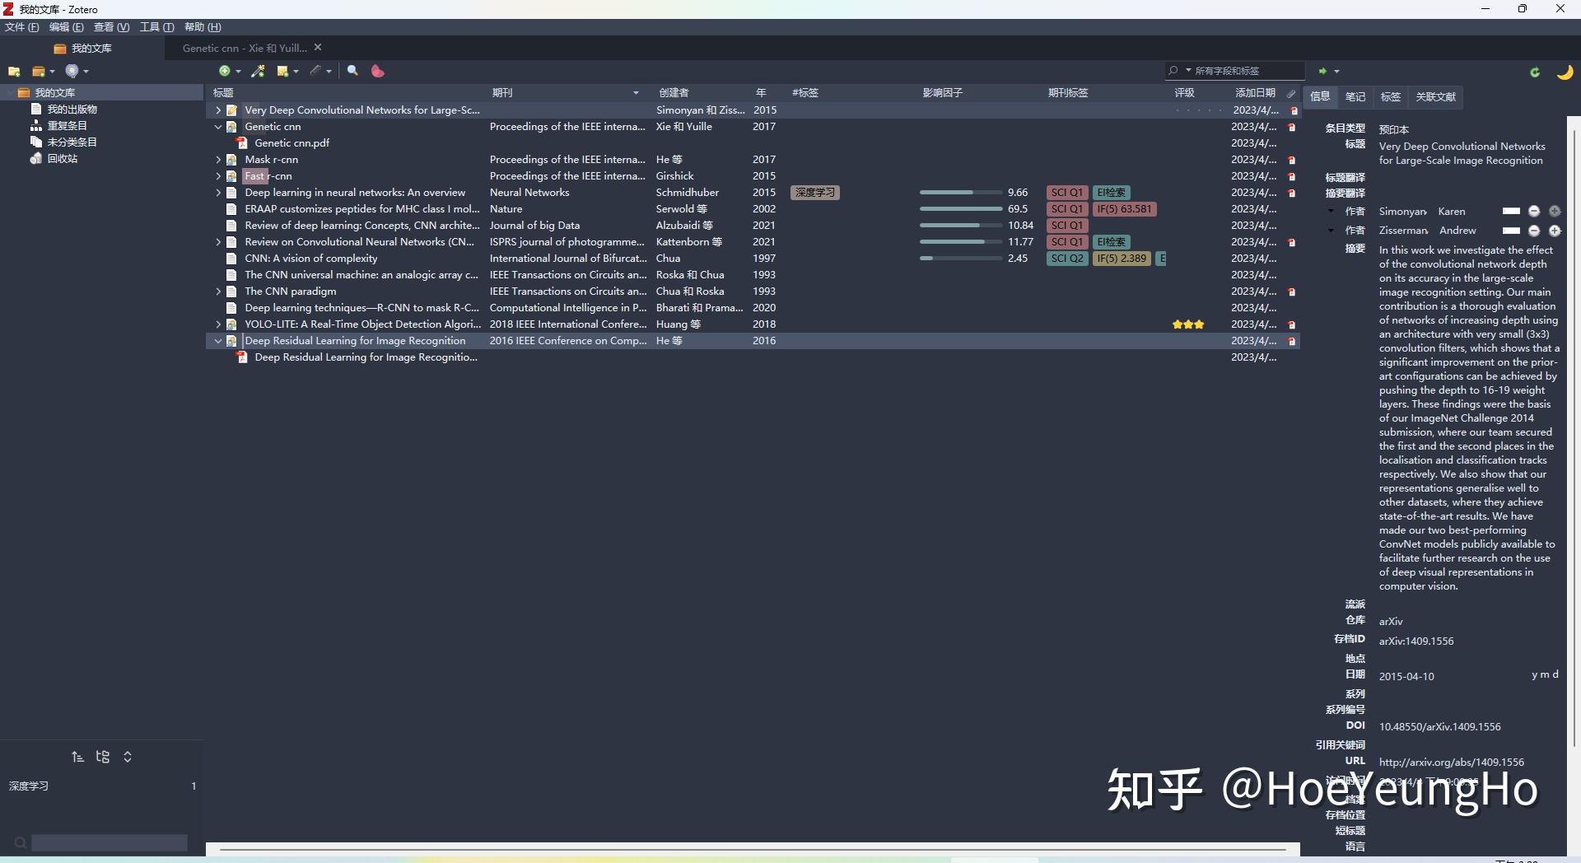
Task: Remove author Simonyan with the minus button
Action: 1534,212
